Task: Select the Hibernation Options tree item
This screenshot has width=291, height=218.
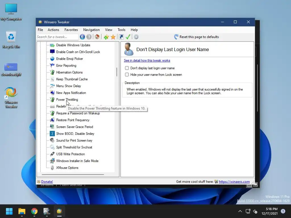Action: pyautogui.click(x=69, y=72)
